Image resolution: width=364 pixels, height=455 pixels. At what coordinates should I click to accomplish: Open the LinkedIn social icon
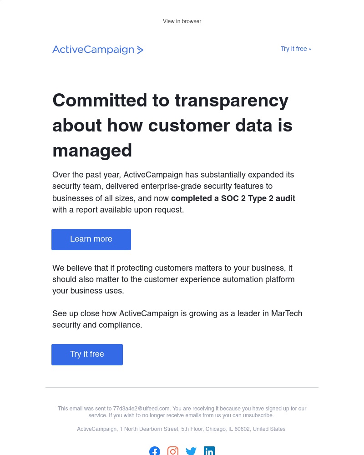(209, 451)
